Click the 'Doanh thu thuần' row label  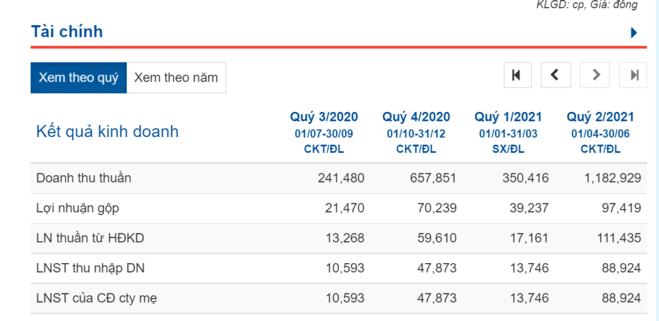point(84,178)
